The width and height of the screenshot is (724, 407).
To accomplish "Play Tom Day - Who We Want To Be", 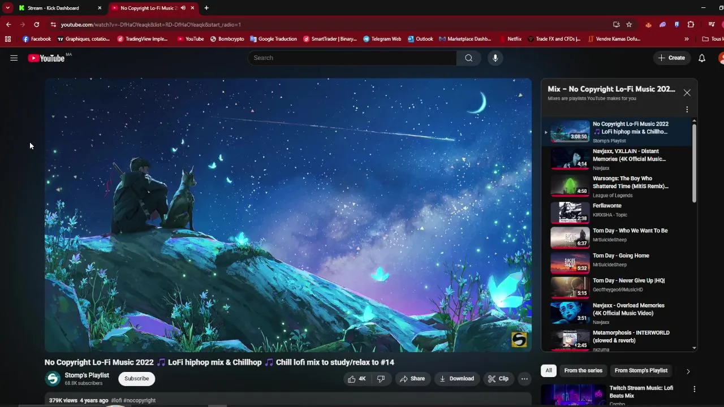I will click(617, 237).
